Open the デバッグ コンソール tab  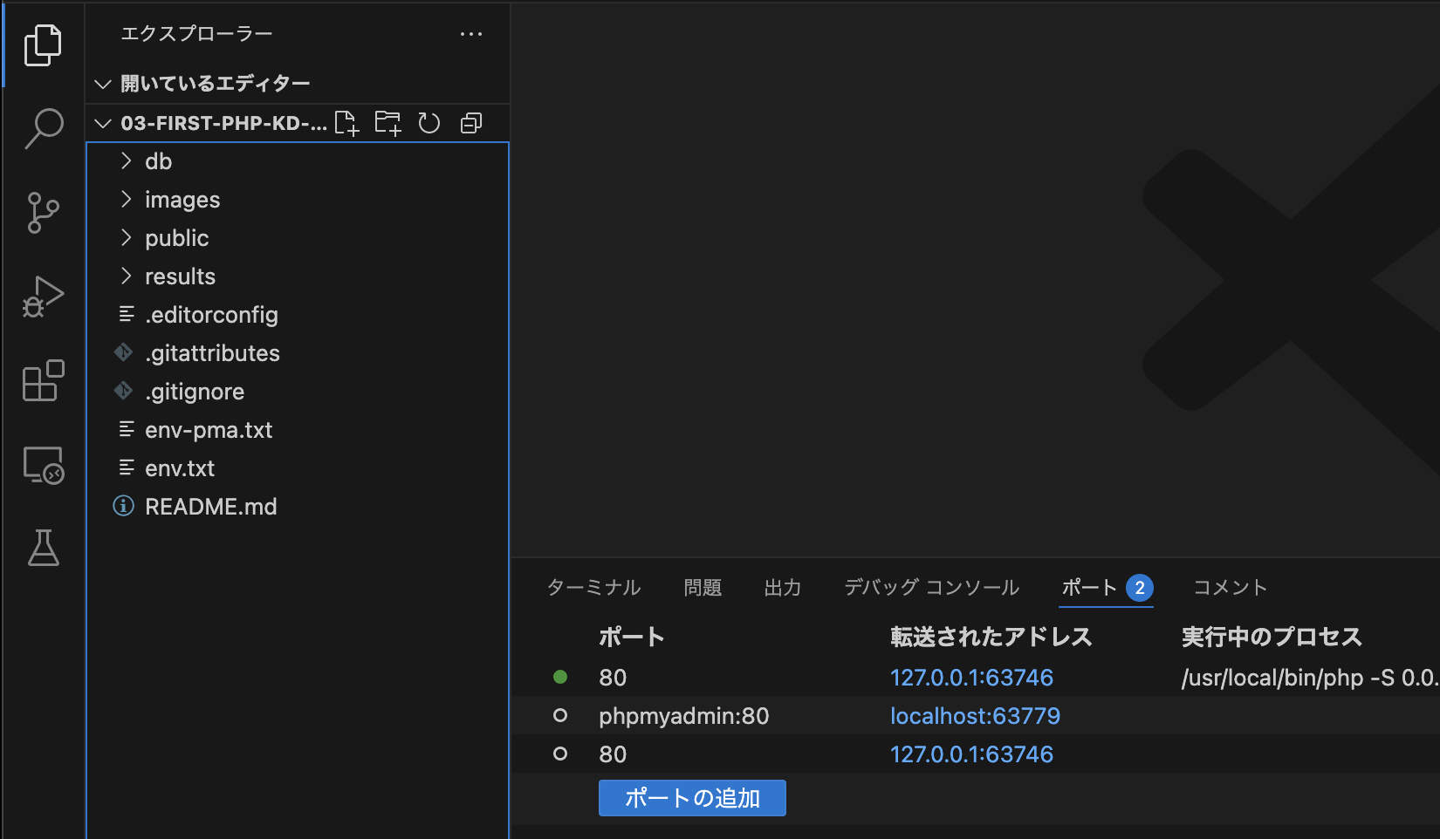[x=930, y=588]
